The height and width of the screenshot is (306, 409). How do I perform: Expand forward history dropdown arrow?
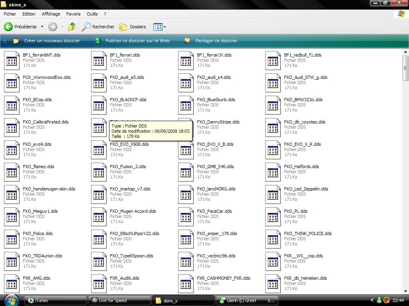click(x=62, y=27)
